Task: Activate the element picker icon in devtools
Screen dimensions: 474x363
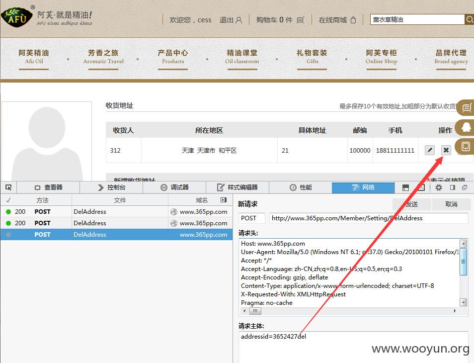Action: click(8, 187)
